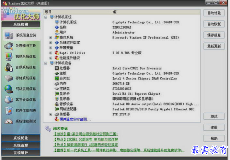Screen dimensions: 230x160
Task: Collapse the 计算机设备 tree node
Action: [x=46, y=63]
